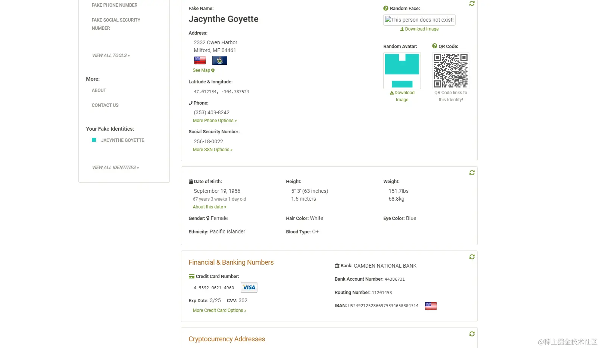Refresh the name and address section
The image size is (600, 348).
point(472,3)
